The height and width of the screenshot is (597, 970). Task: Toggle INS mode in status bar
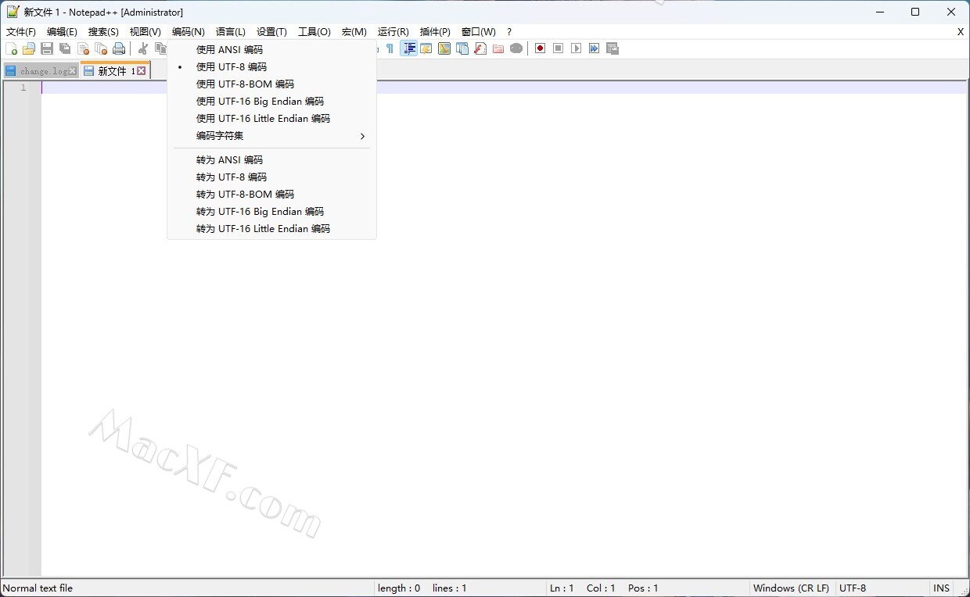tap(941, 588)
